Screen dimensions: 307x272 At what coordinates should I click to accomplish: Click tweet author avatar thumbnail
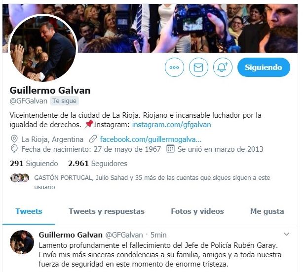[x=22, y=242]
